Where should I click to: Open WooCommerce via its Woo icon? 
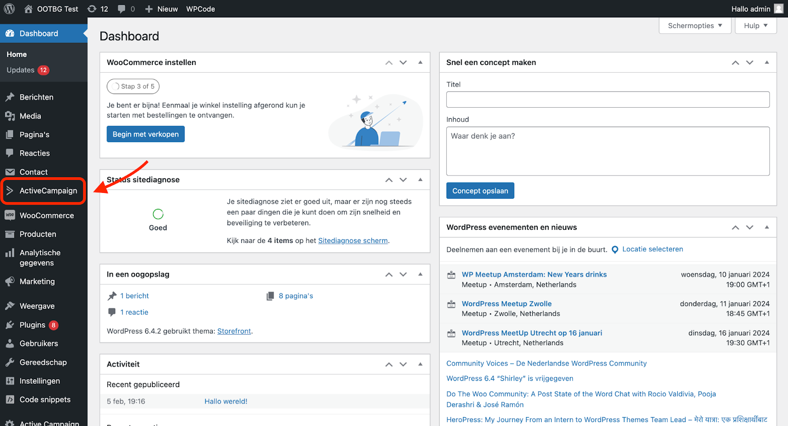[10, 215]
